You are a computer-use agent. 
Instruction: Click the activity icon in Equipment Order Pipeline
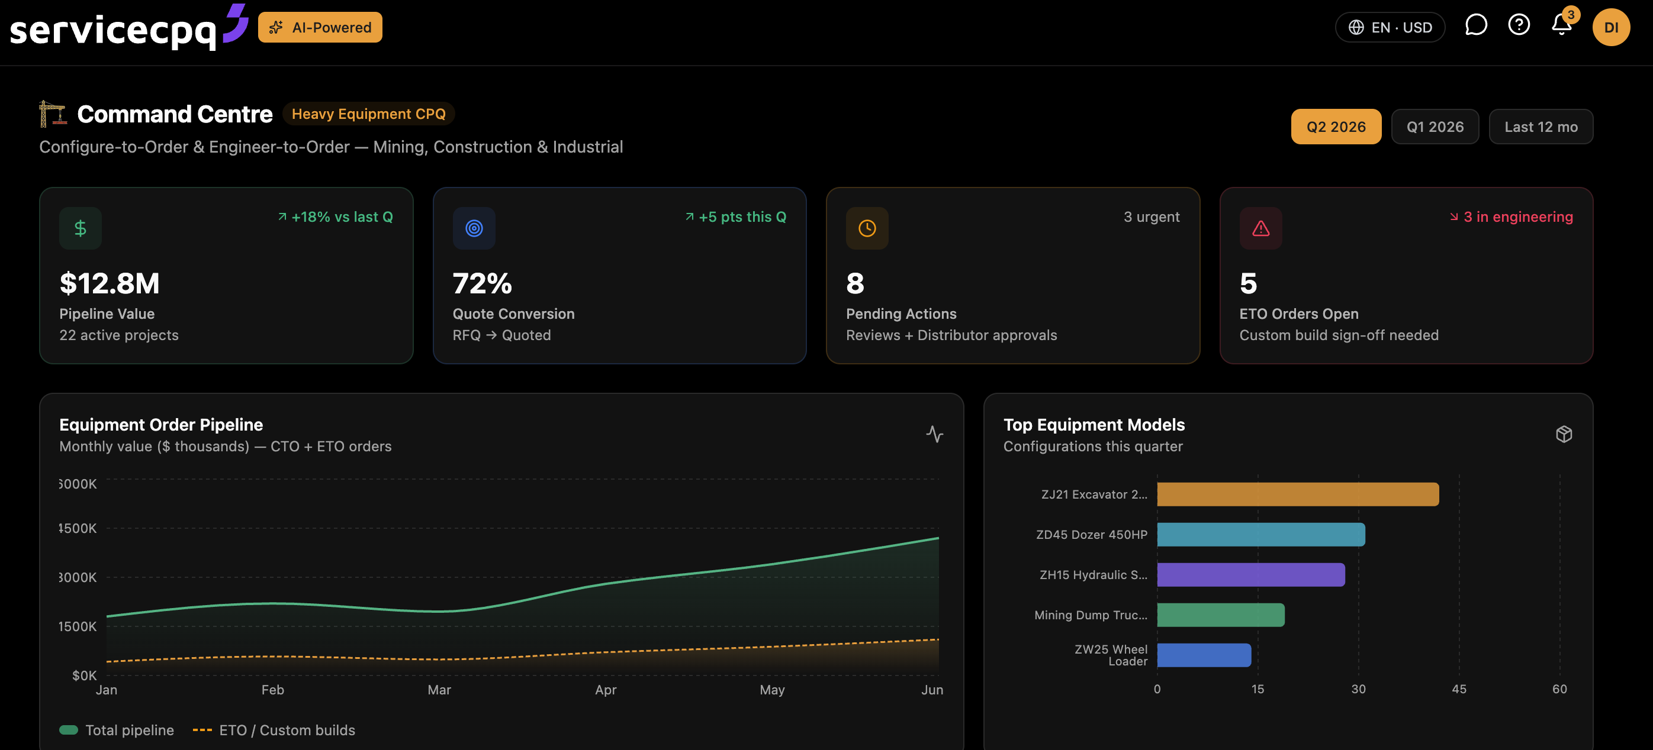click(x=934, y=434)
